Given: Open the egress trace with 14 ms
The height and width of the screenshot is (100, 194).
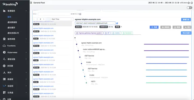Looking at the screenshot, I should click(52, 95).
